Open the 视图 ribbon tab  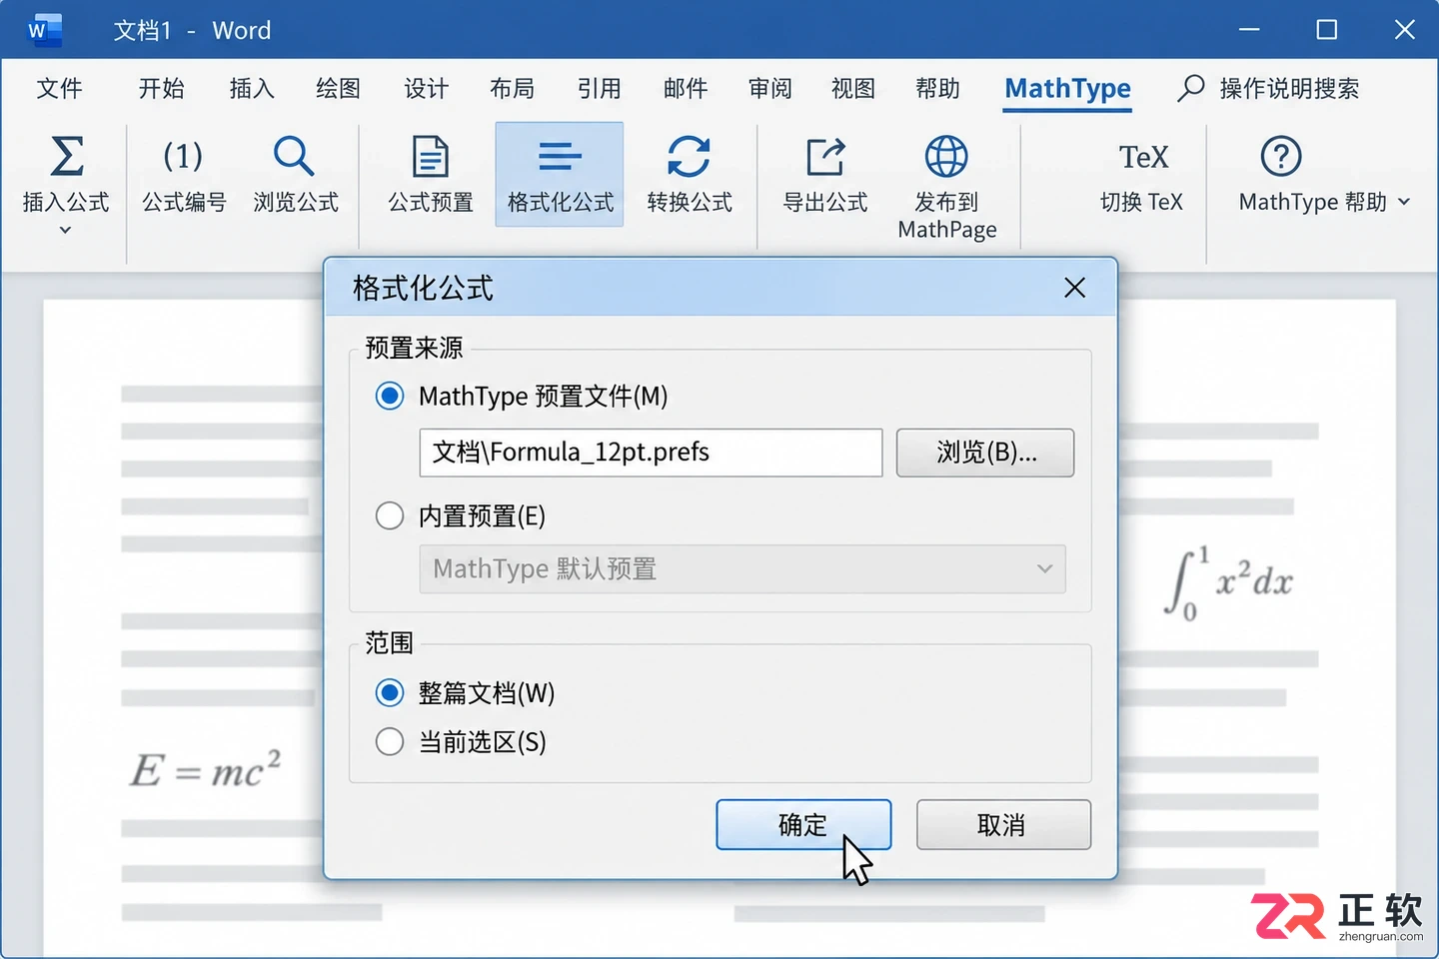(x=853, y=88)
